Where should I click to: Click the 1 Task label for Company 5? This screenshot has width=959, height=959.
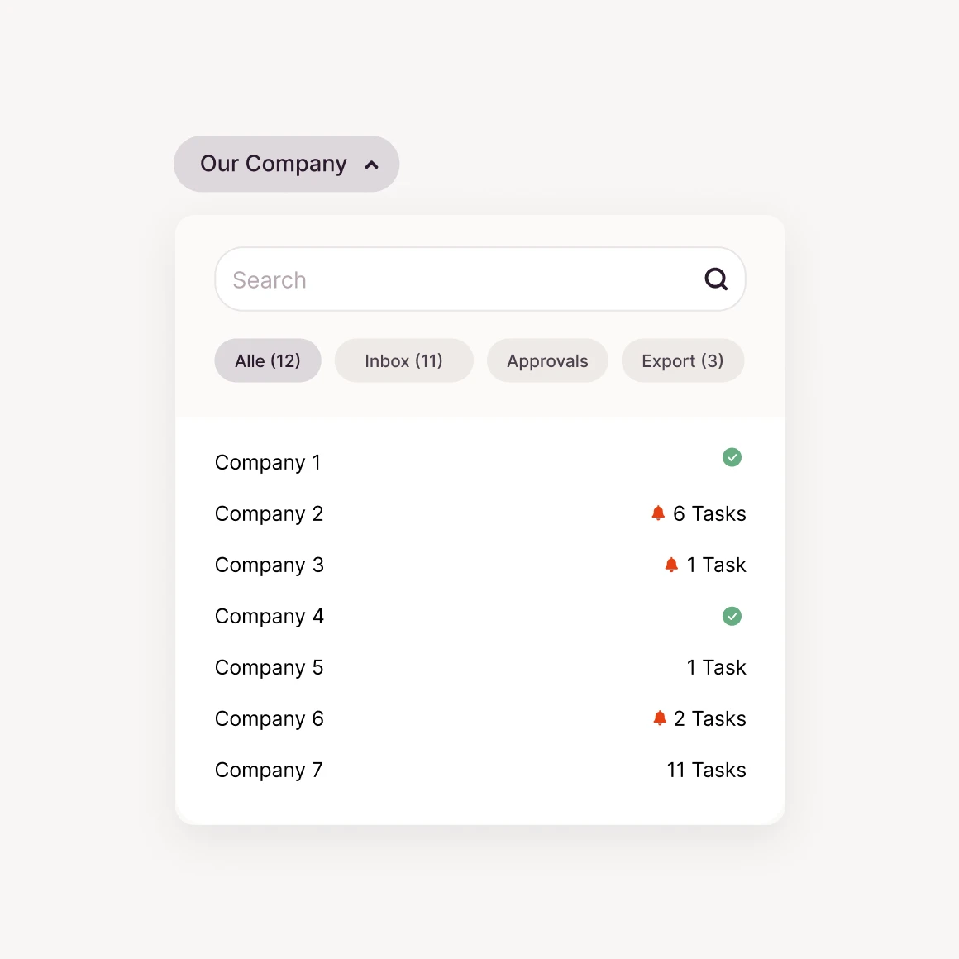point(716,667)
